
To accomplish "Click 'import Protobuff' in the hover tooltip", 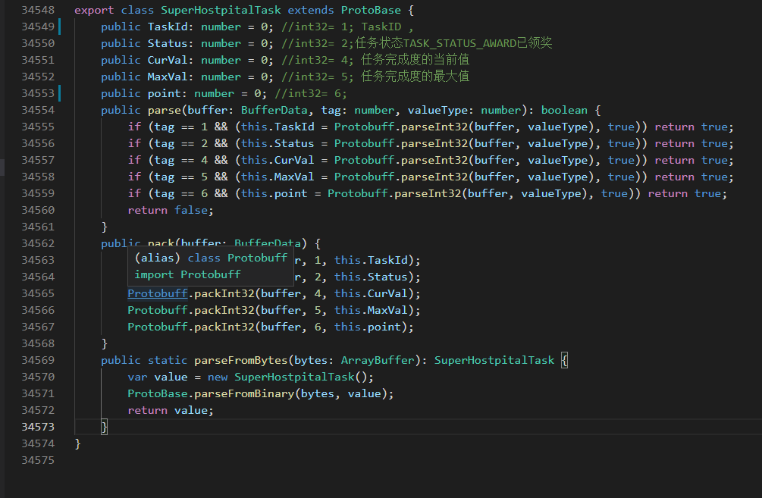I will [x=187, y=274].
